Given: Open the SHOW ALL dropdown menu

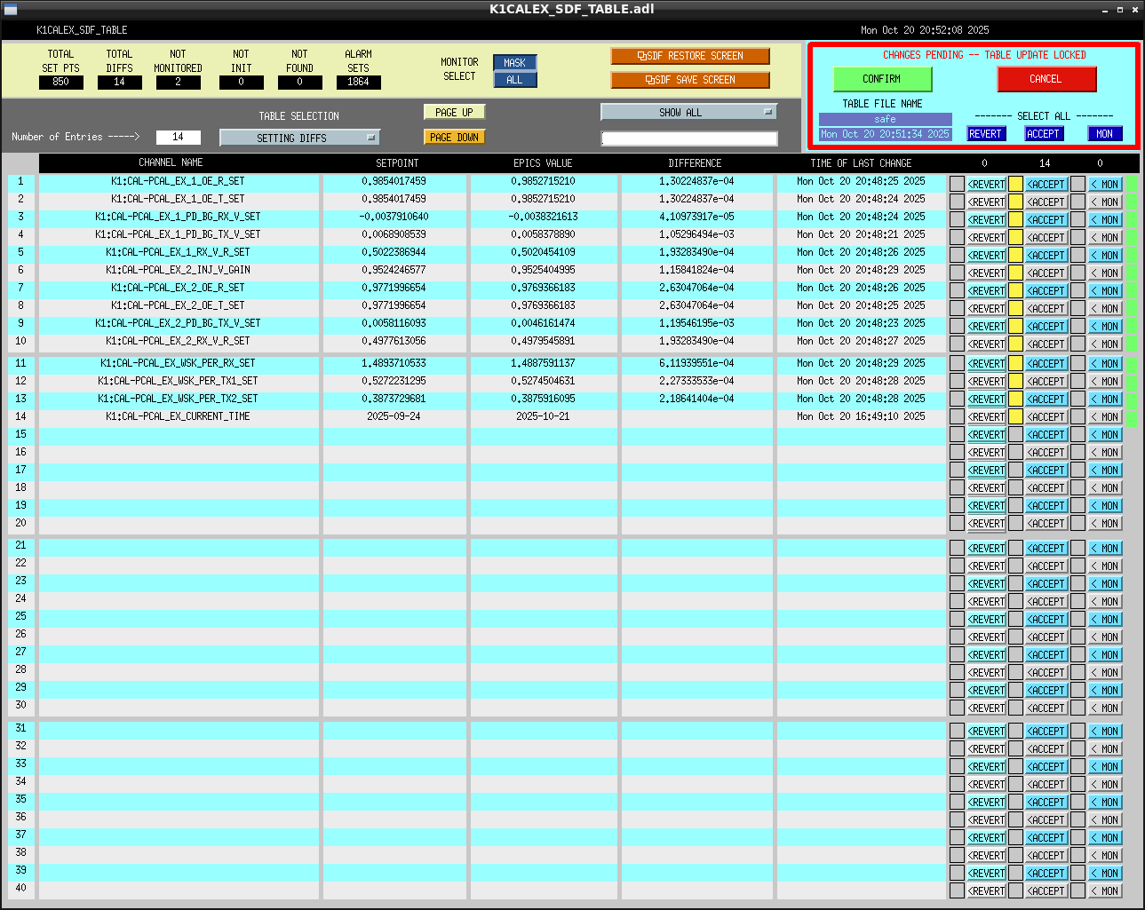Looking at the screenshot, I should tap(688, 112).
